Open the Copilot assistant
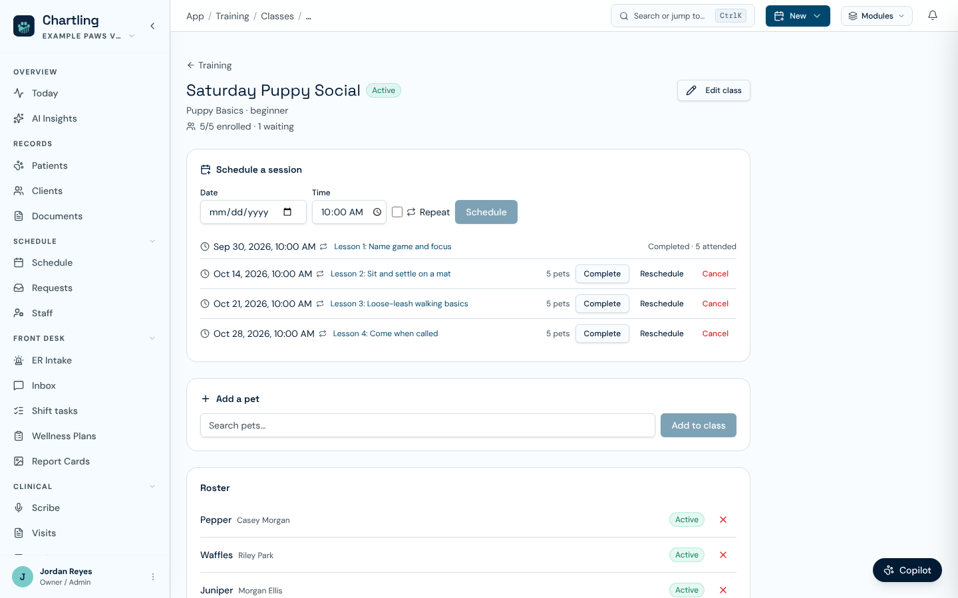The width and height of the screenshot is (958, 598). click(907, 570)
